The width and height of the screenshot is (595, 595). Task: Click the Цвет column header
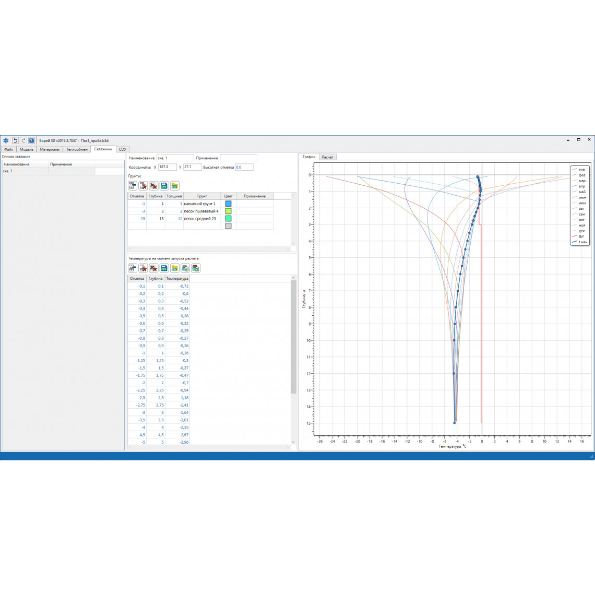click(x=229, y=196)
